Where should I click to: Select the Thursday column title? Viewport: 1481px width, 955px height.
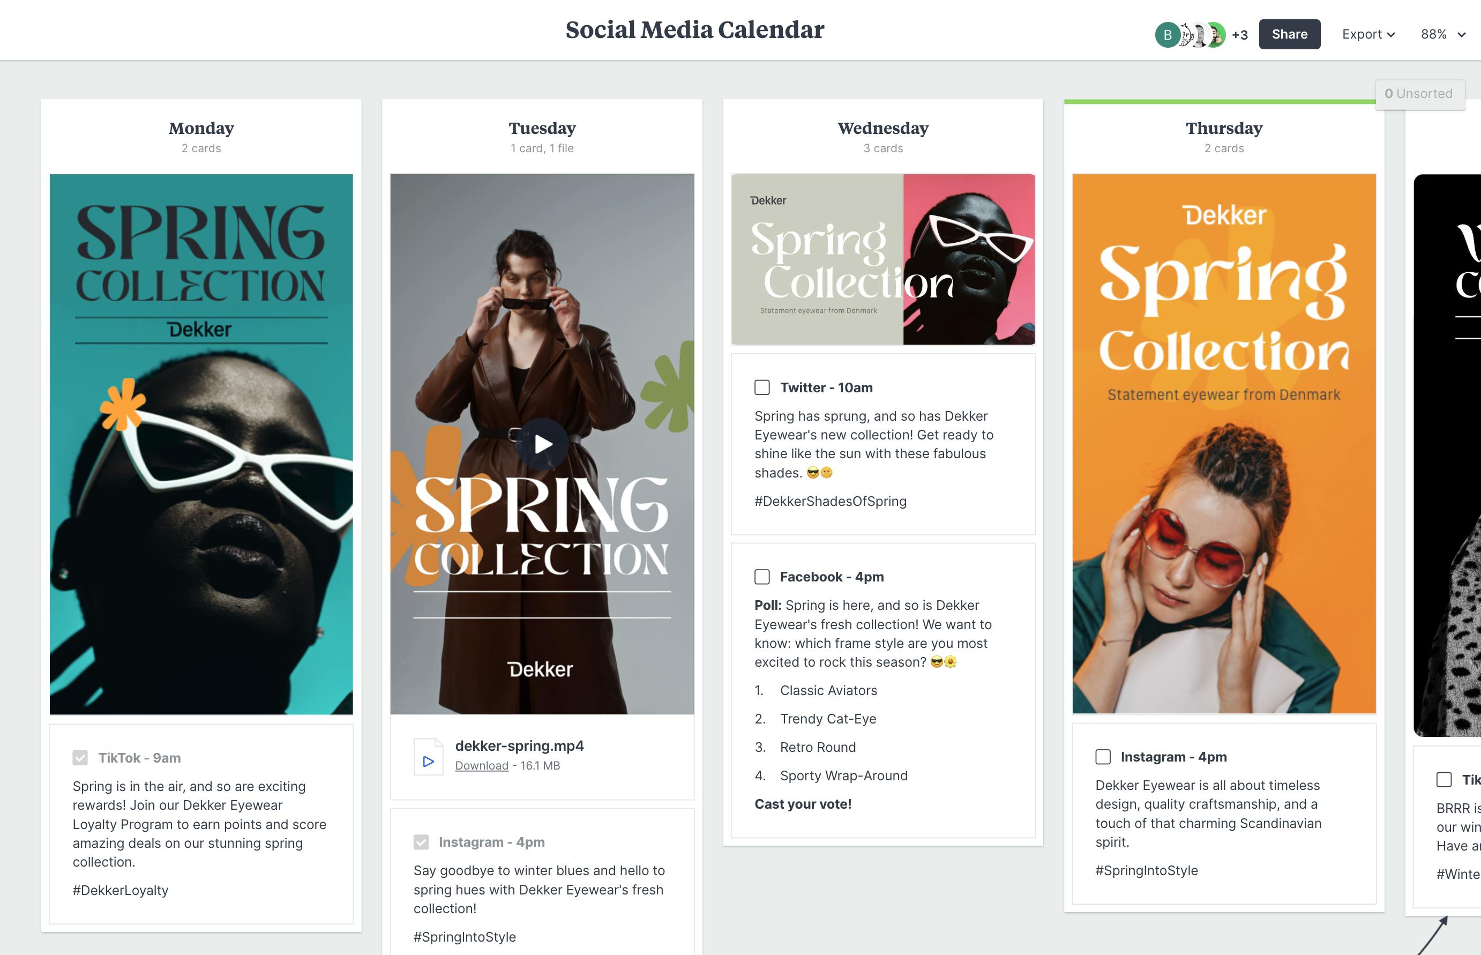point(1224,129)
